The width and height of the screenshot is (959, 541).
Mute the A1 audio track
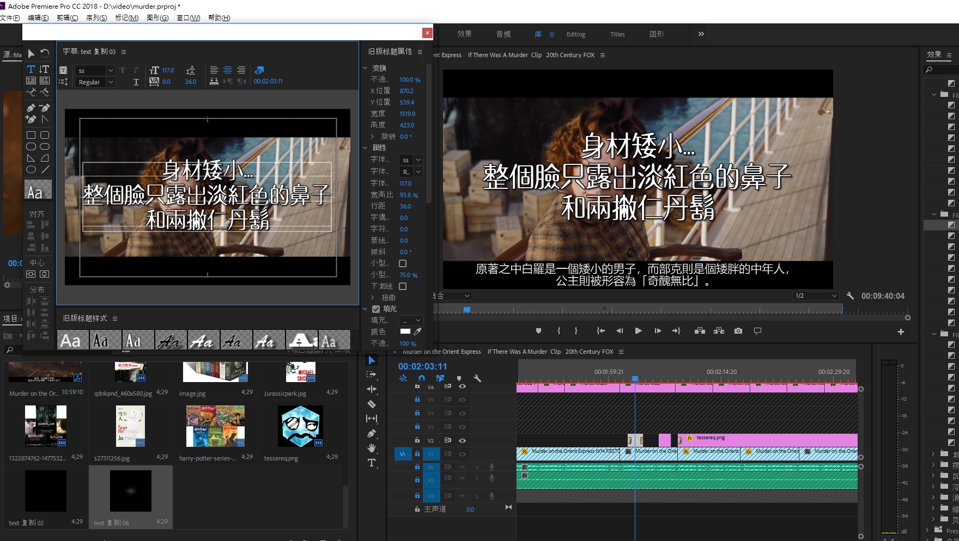coord(462,466)
